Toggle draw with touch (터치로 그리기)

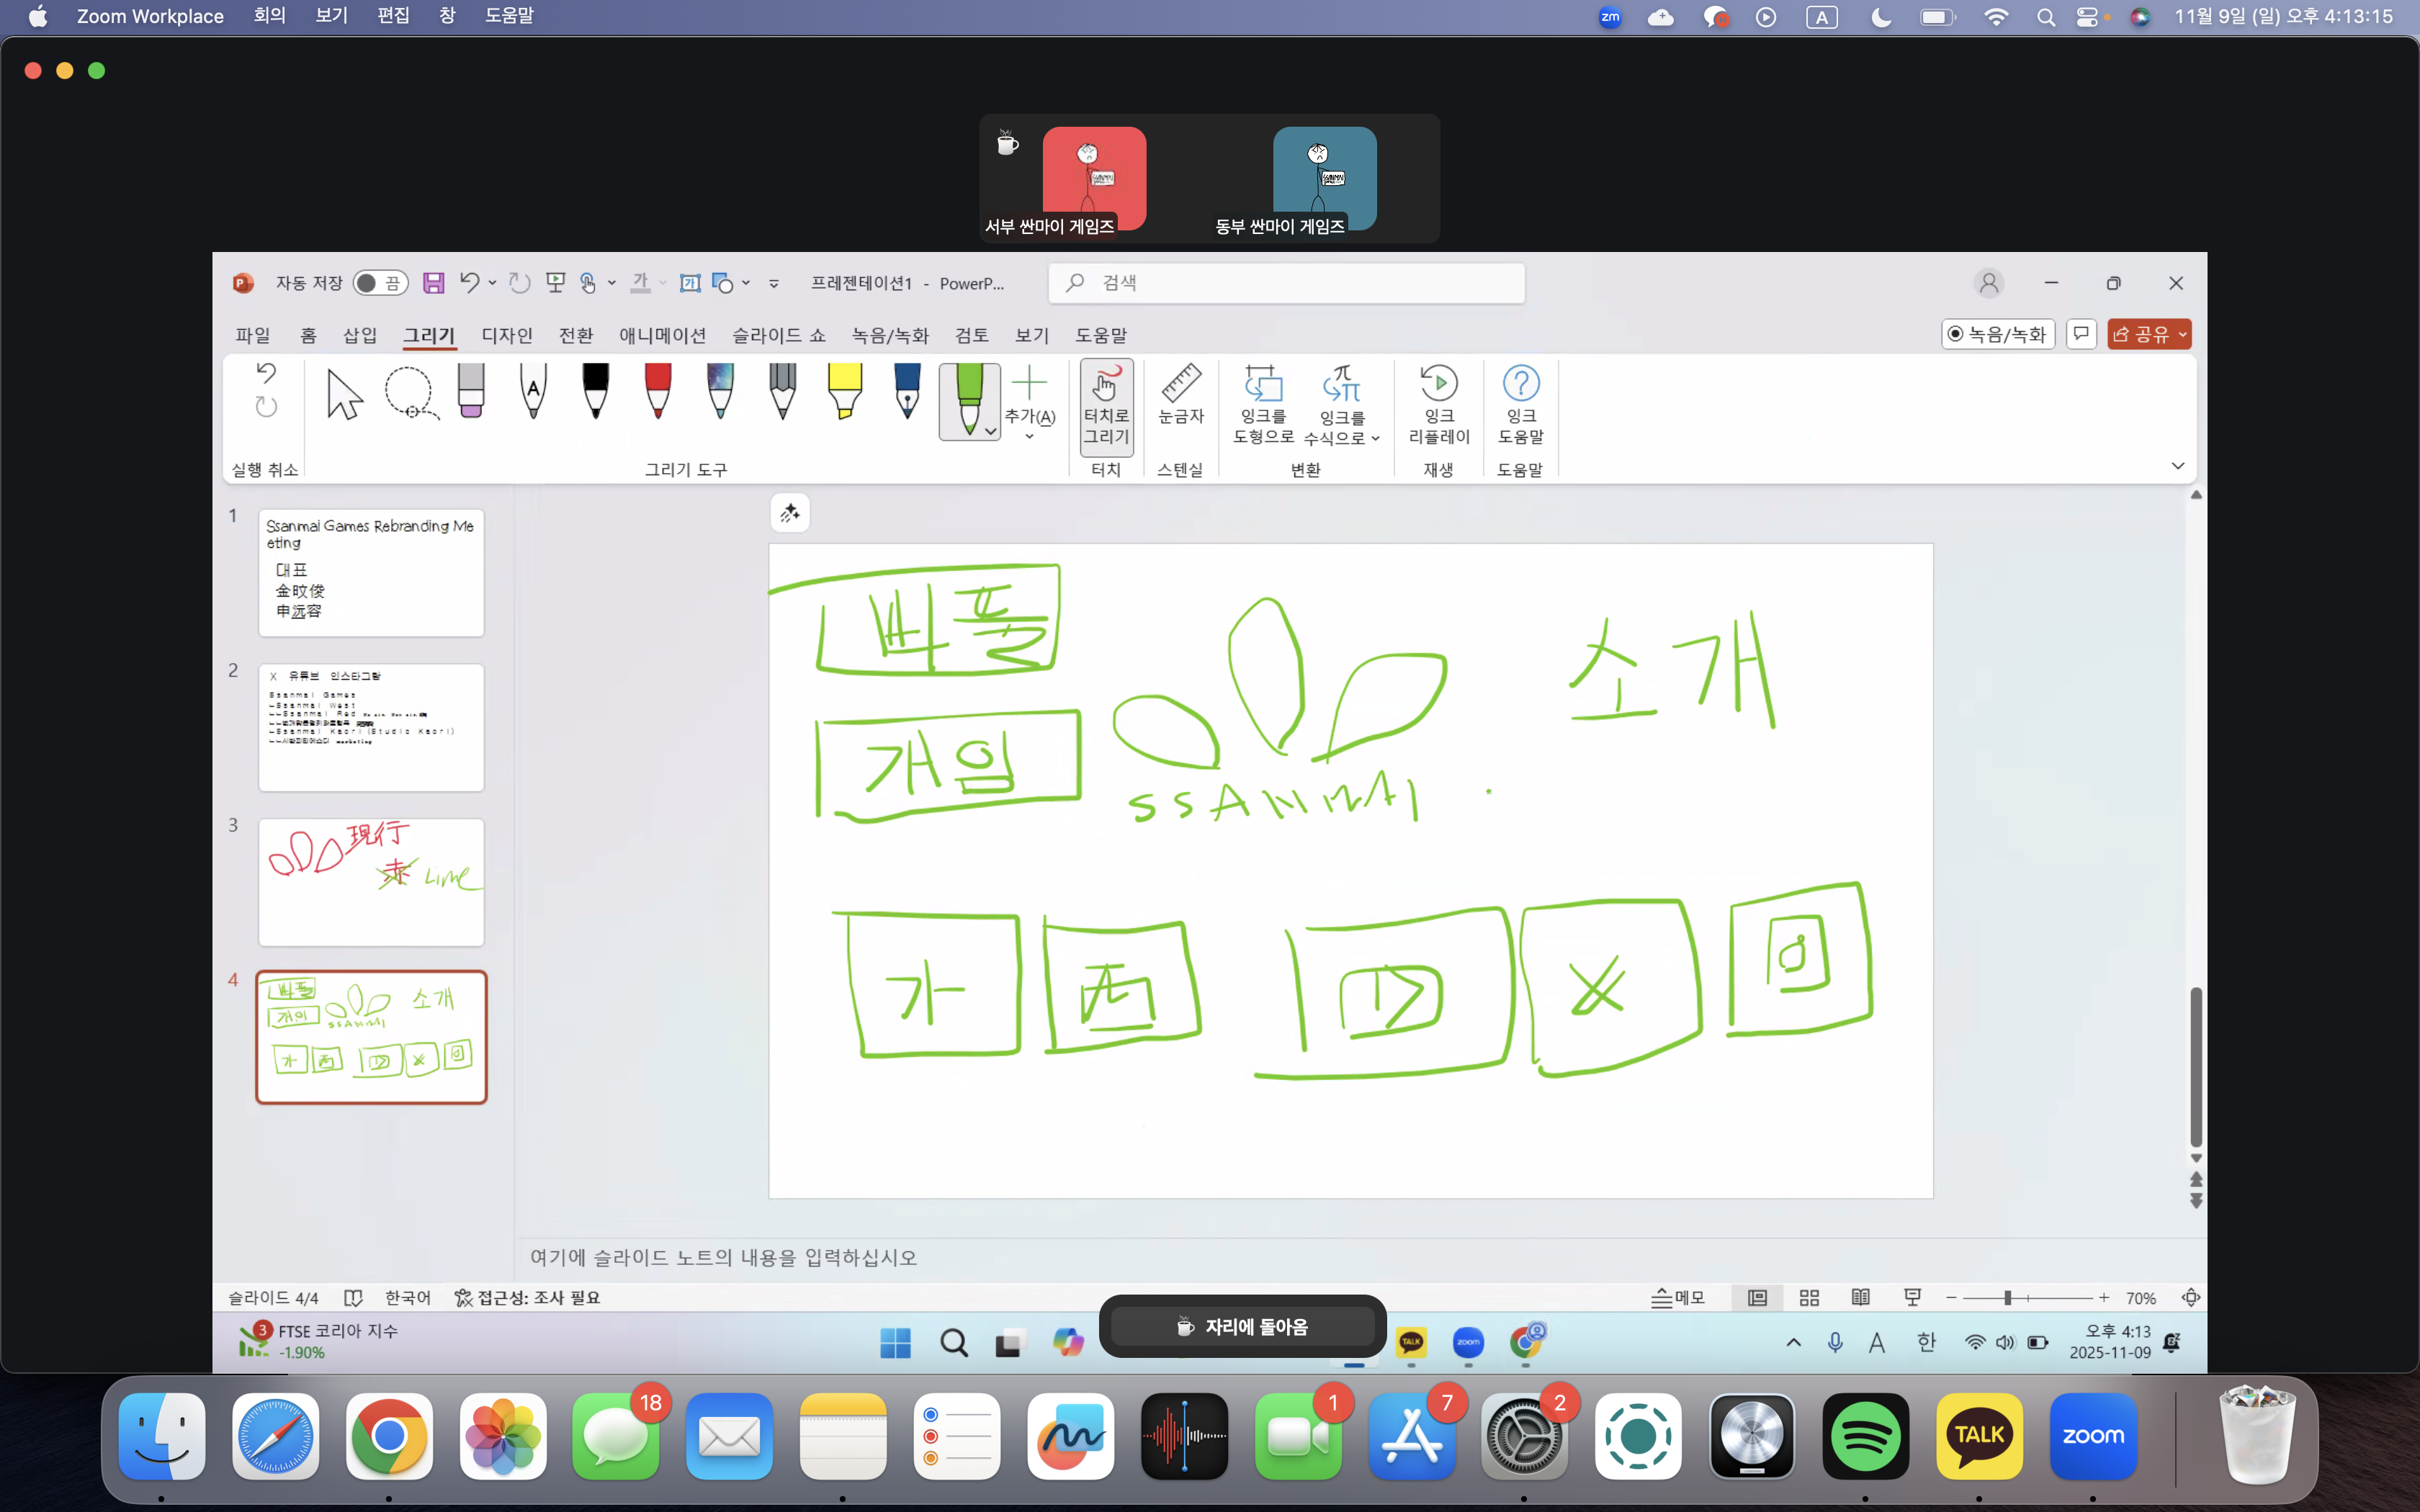[1106, 406]
